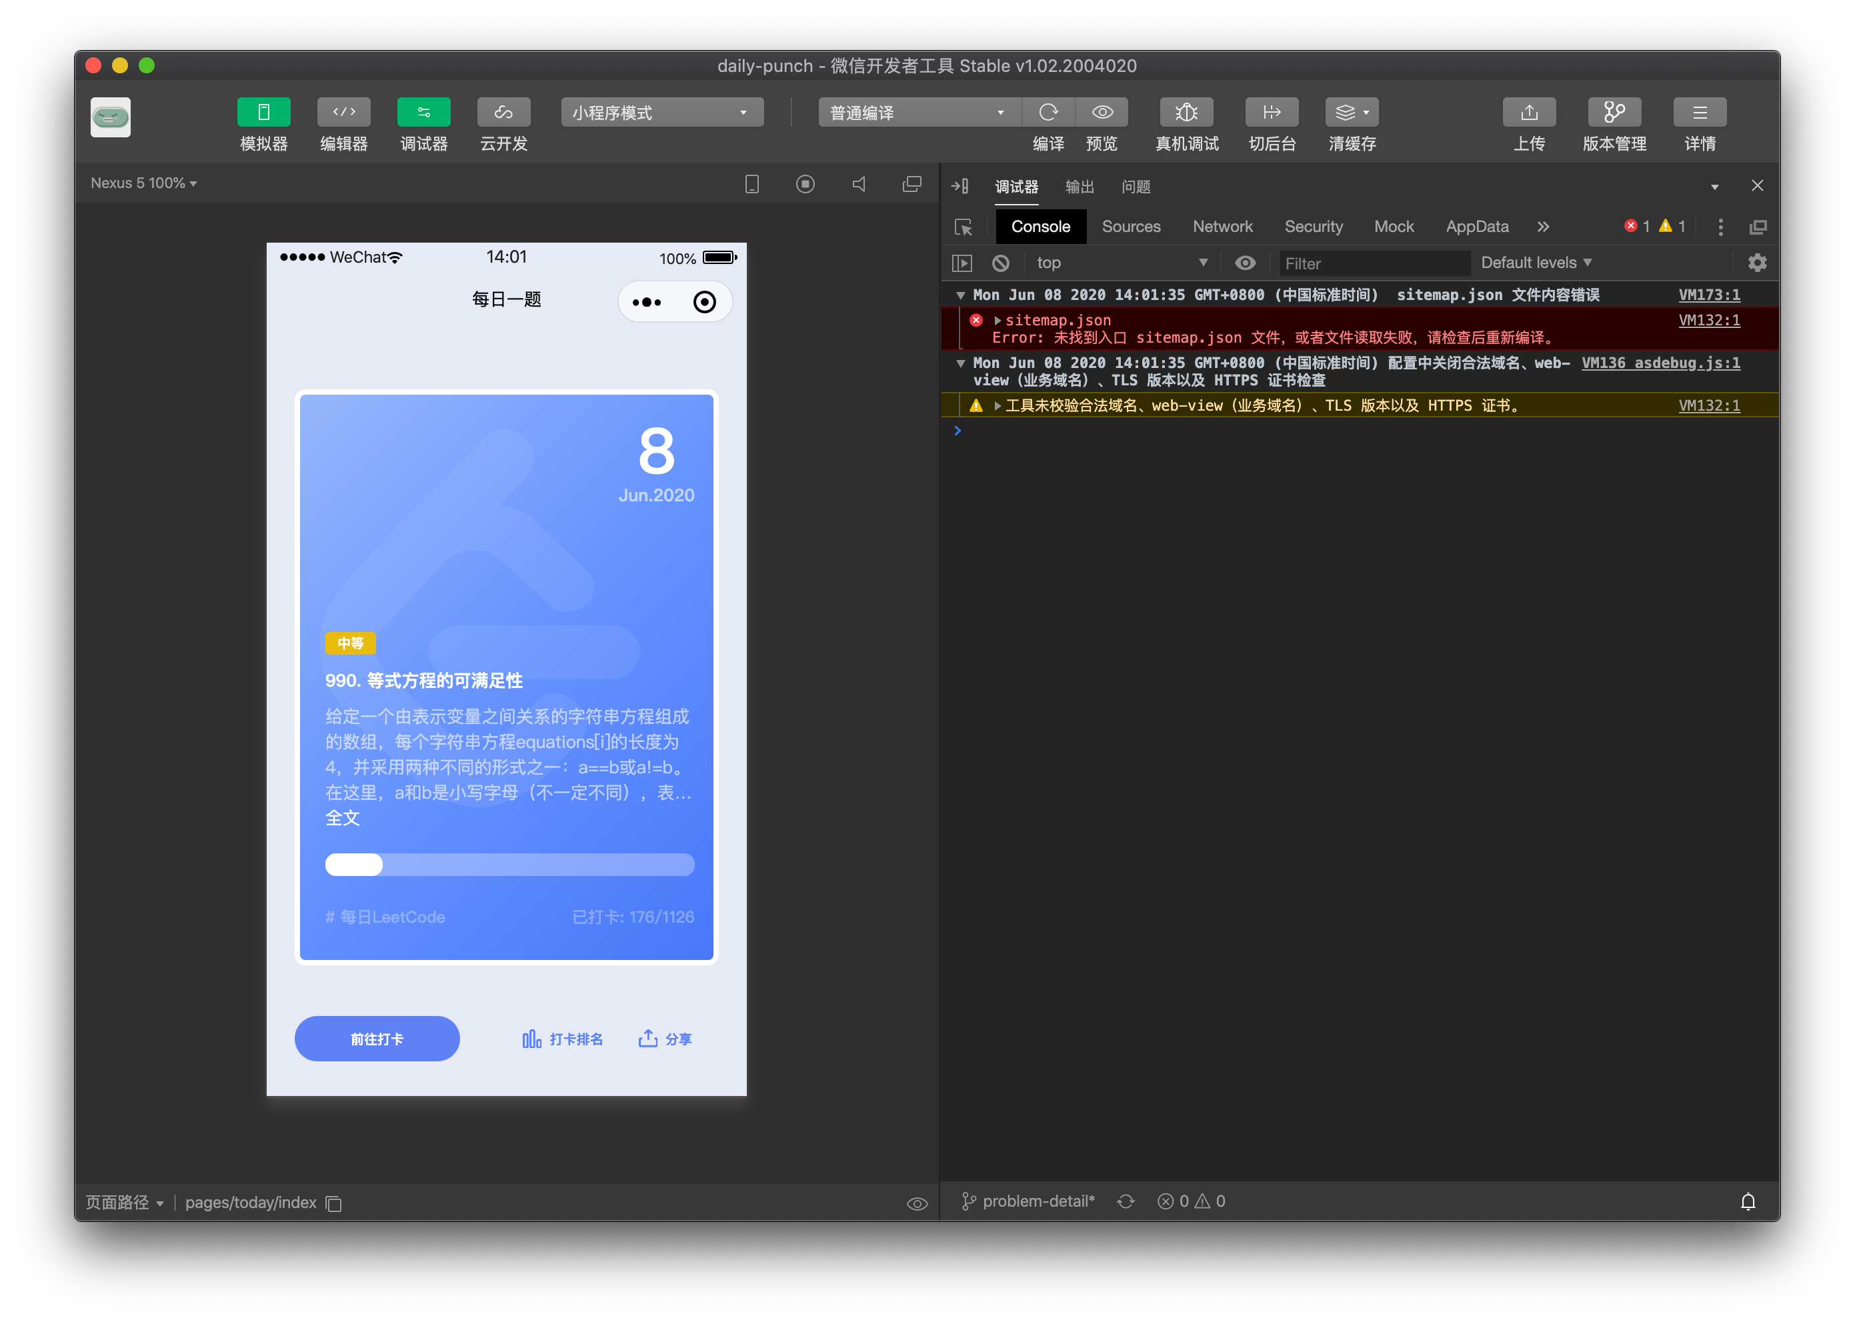Viewport: 1855px width, 1320px height.
Task: Click the upload icon in toolbar
Action: pos(1528,112)
